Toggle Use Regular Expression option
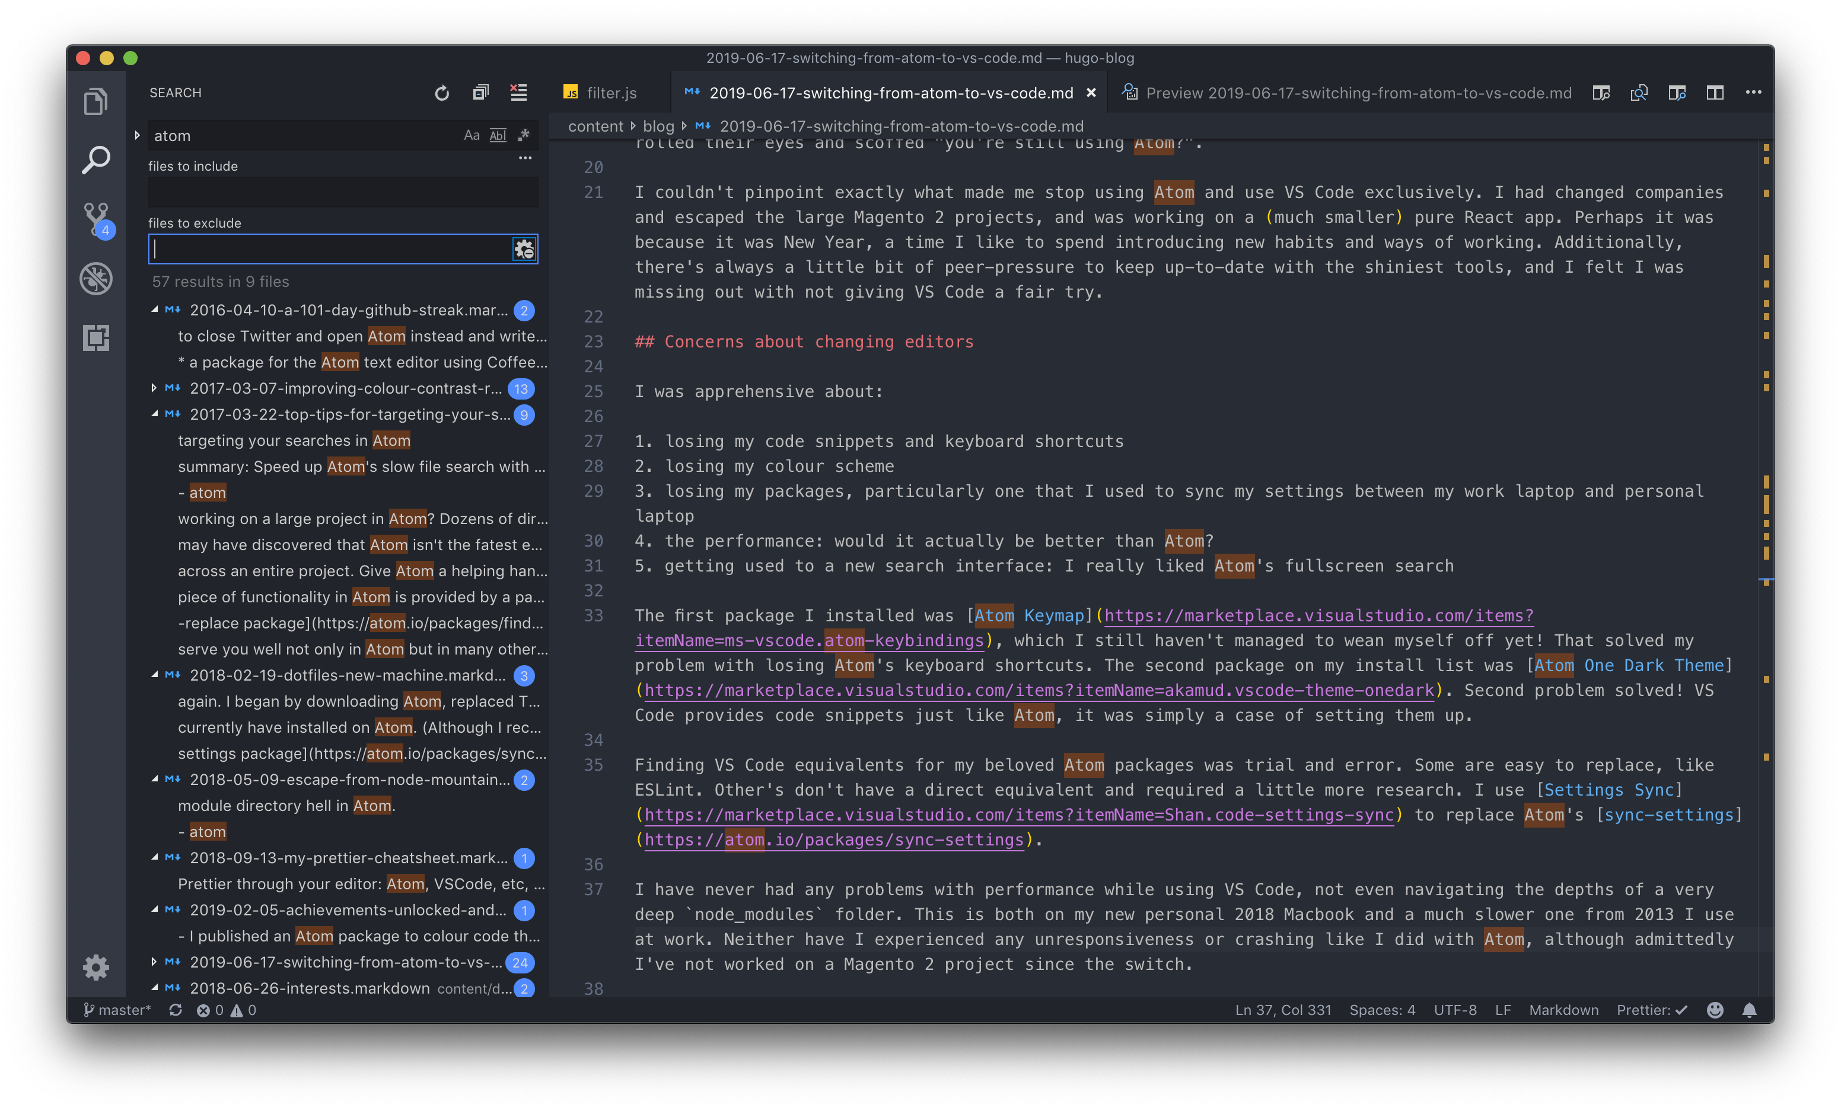This screenshot has height=1111, width=1841. coord(524,136)
